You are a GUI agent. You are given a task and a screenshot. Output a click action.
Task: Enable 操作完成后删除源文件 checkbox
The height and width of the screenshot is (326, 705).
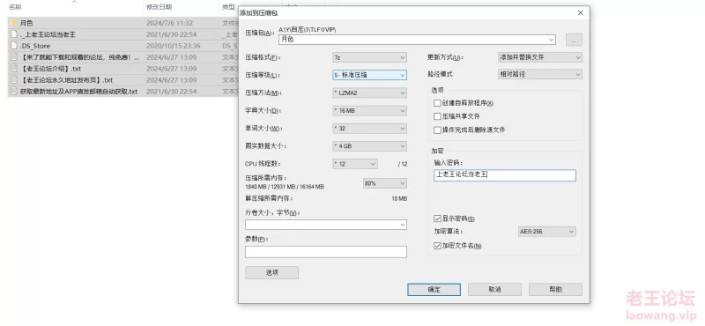pos(437,130)
